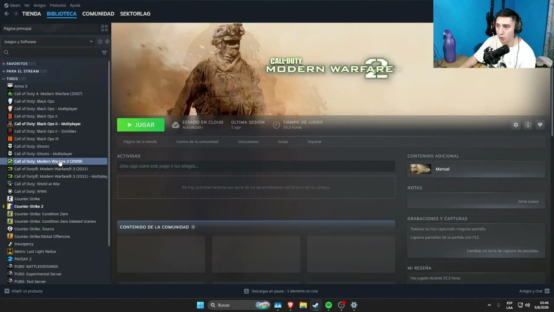
Task: Open downloads status in bottom bar
Action: point(280,291)
